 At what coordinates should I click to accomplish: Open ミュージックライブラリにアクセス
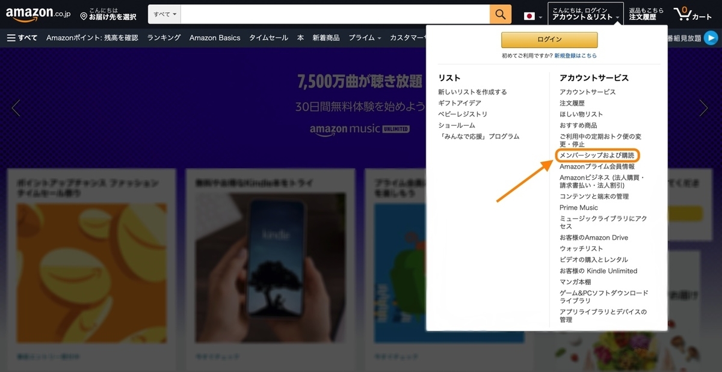(603, 222)
